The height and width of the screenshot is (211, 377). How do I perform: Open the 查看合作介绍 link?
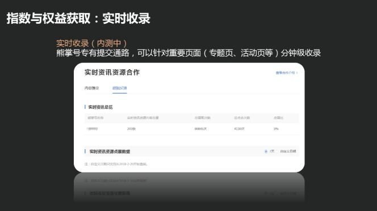coord(286,73)
